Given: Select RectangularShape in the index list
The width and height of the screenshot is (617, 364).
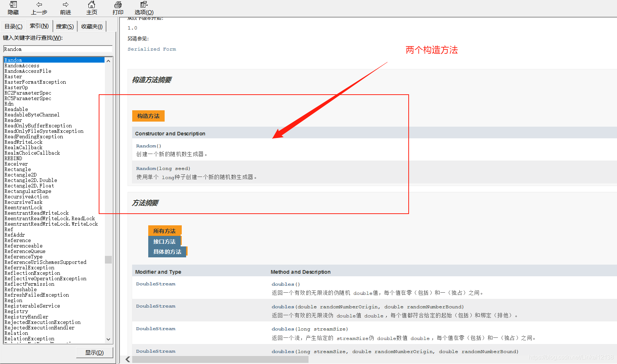Looking at the screenshot, I should tap(28, 191).
